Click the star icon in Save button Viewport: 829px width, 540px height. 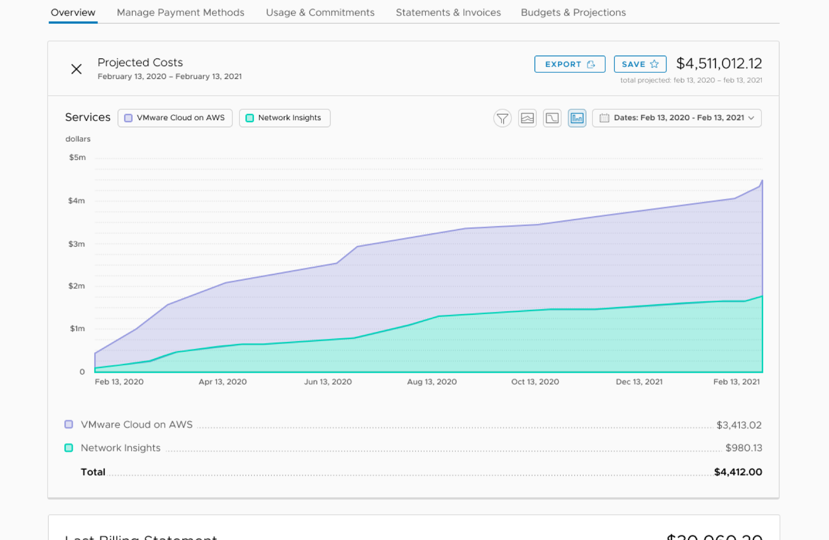[654, 64]
